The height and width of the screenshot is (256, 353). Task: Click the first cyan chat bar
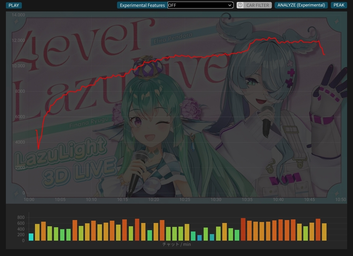click(x=31, y=237)
